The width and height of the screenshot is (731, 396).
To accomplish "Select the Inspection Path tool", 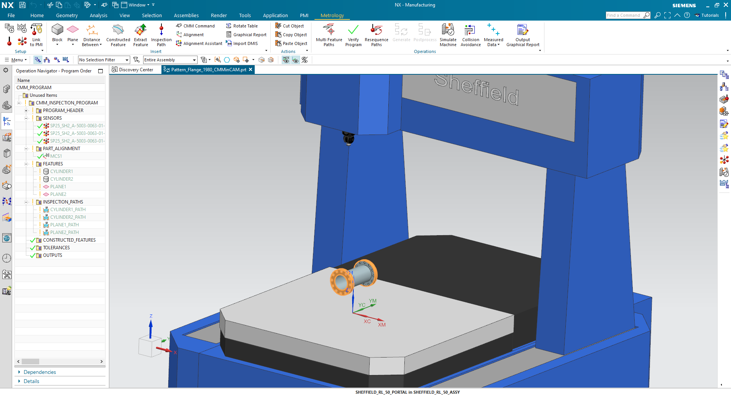I will (x=161, y=34).
